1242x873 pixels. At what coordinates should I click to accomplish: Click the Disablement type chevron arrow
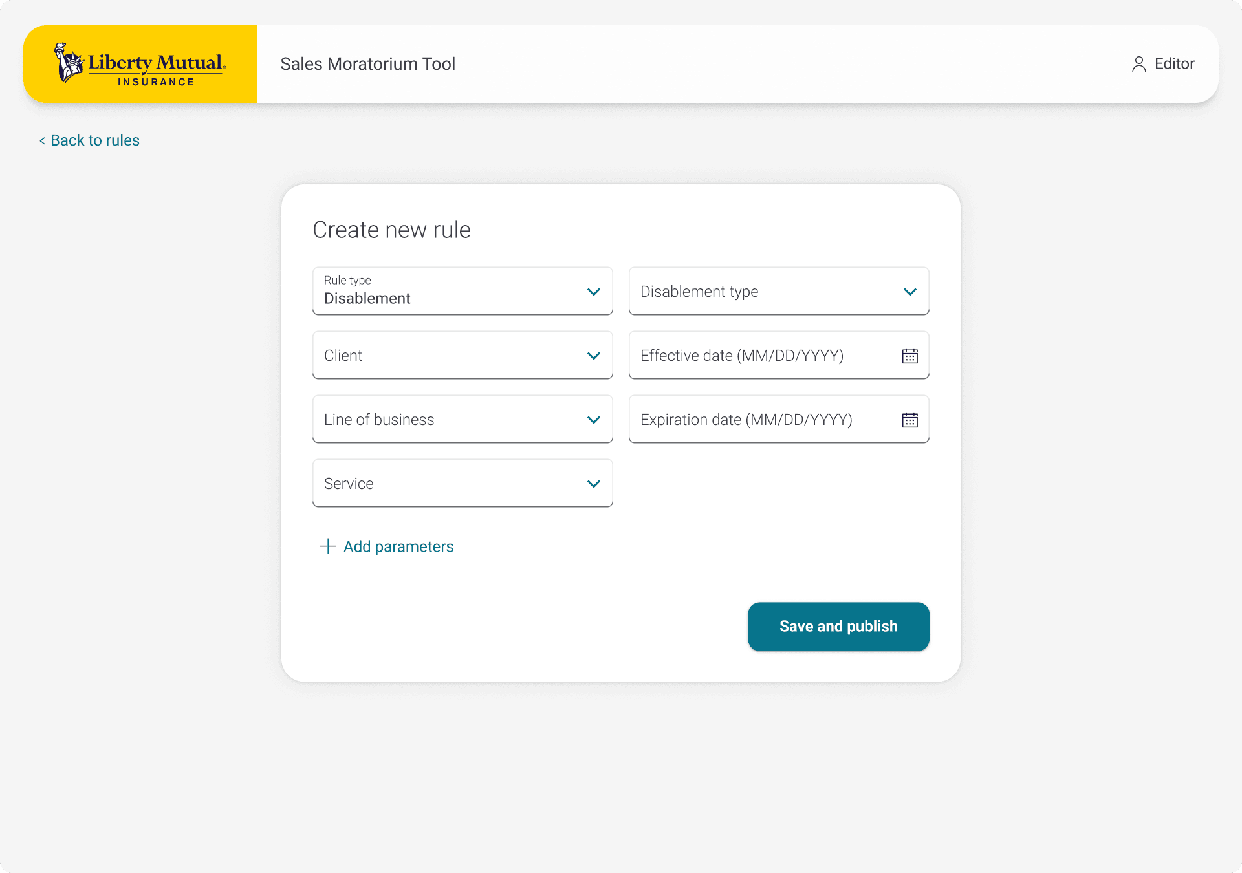[x=910, y=292]
